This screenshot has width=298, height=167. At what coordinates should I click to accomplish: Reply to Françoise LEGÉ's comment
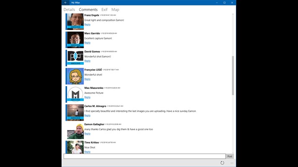[x=87, y=79]
